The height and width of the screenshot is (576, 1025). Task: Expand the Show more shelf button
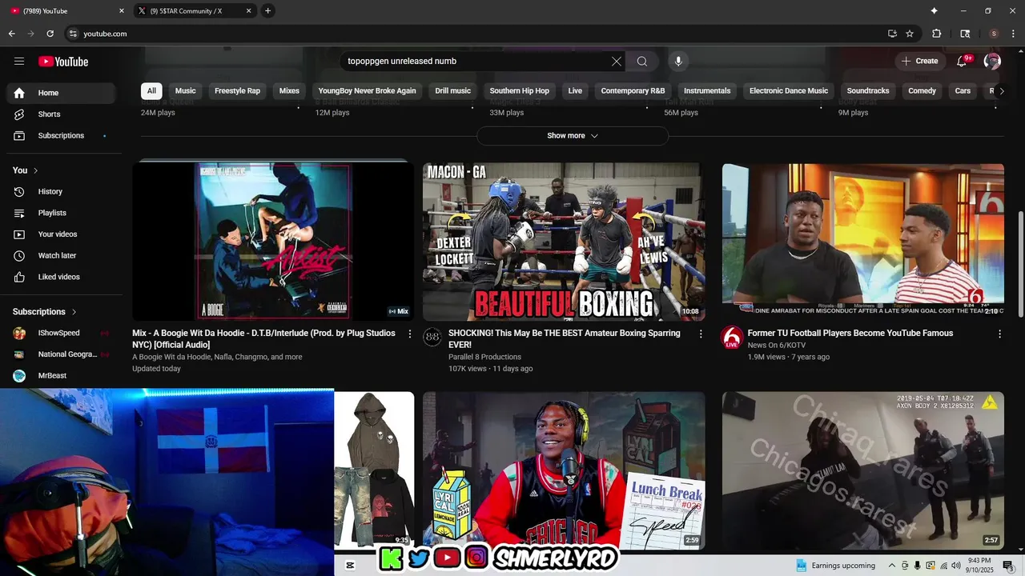point(573,136)
